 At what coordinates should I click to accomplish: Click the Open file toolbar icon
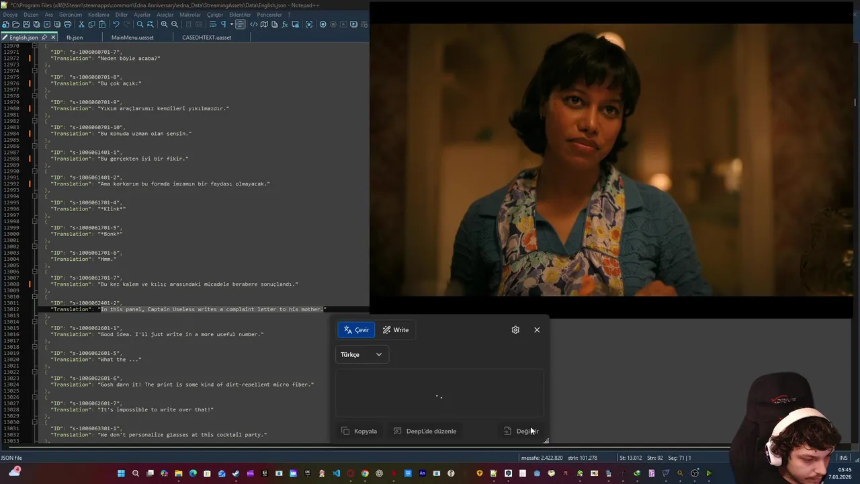[x=16, y=24]
